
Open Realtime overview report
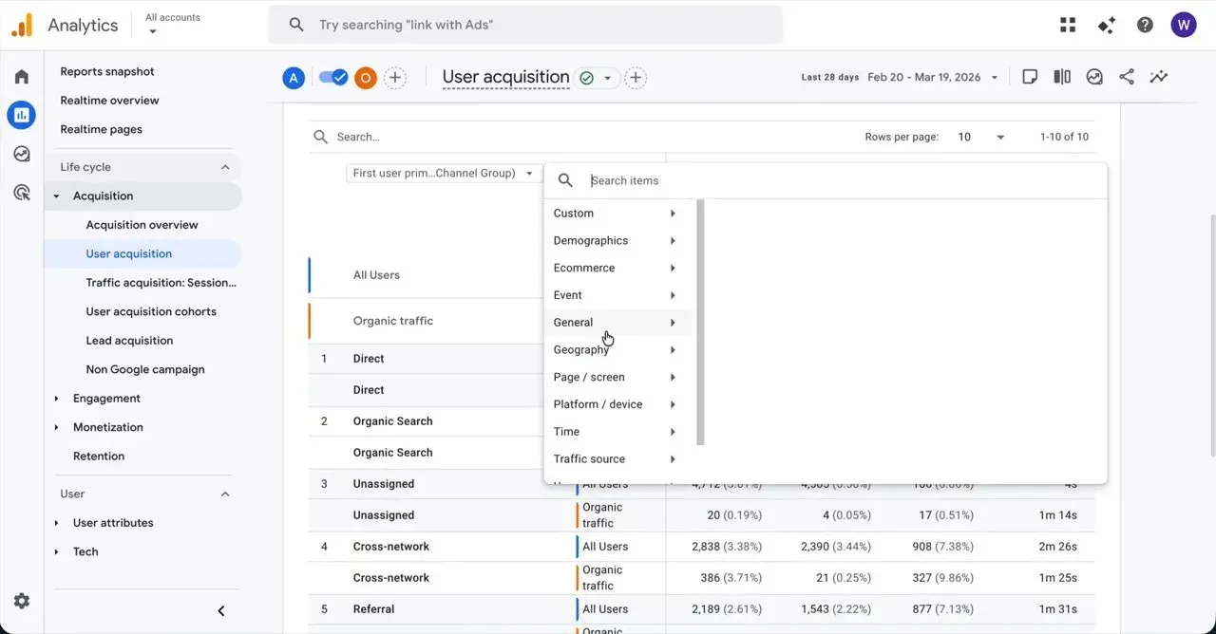tap(109, 101)
